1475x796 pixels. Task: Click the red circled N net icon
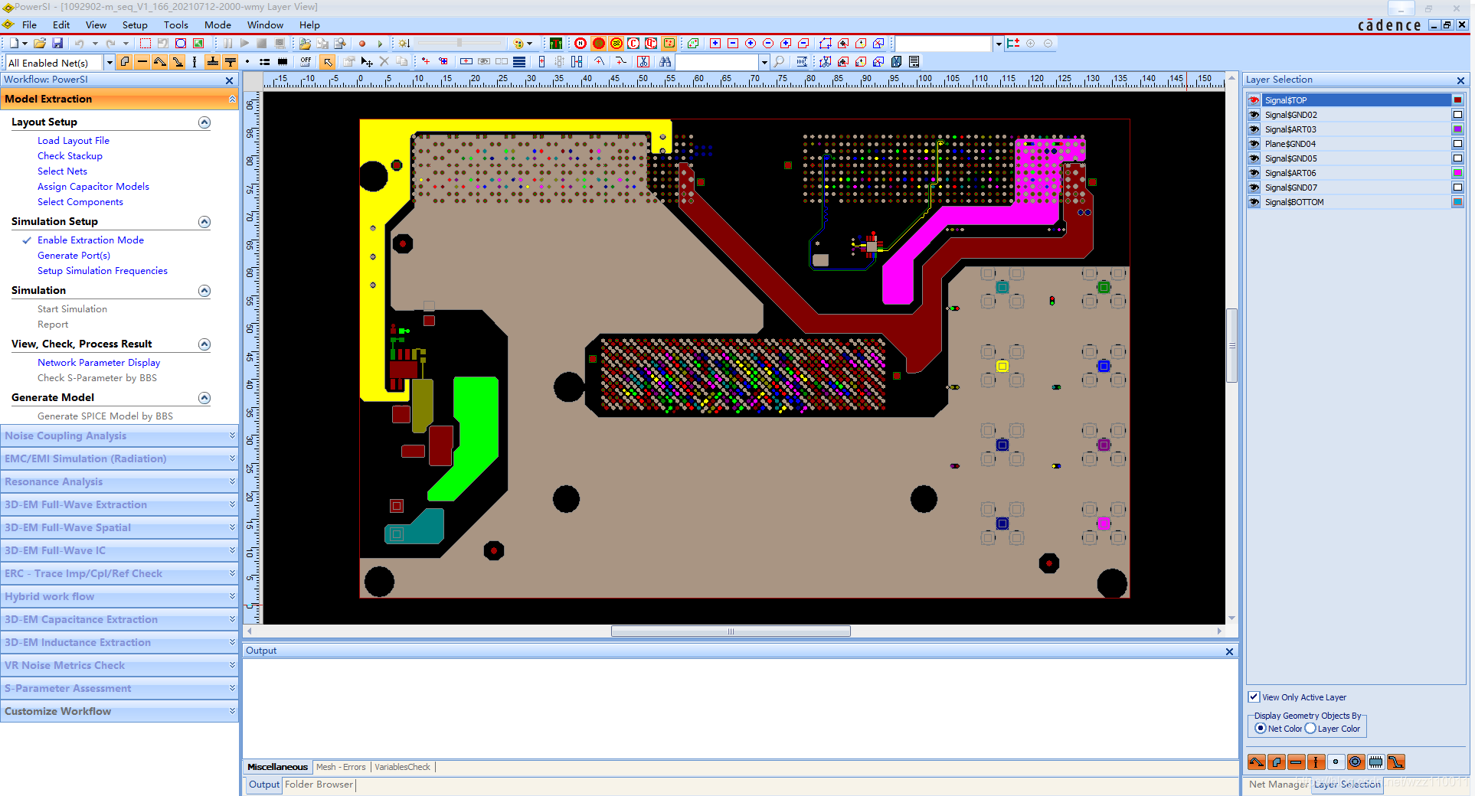pyautogui.click(x=581, y=44)
